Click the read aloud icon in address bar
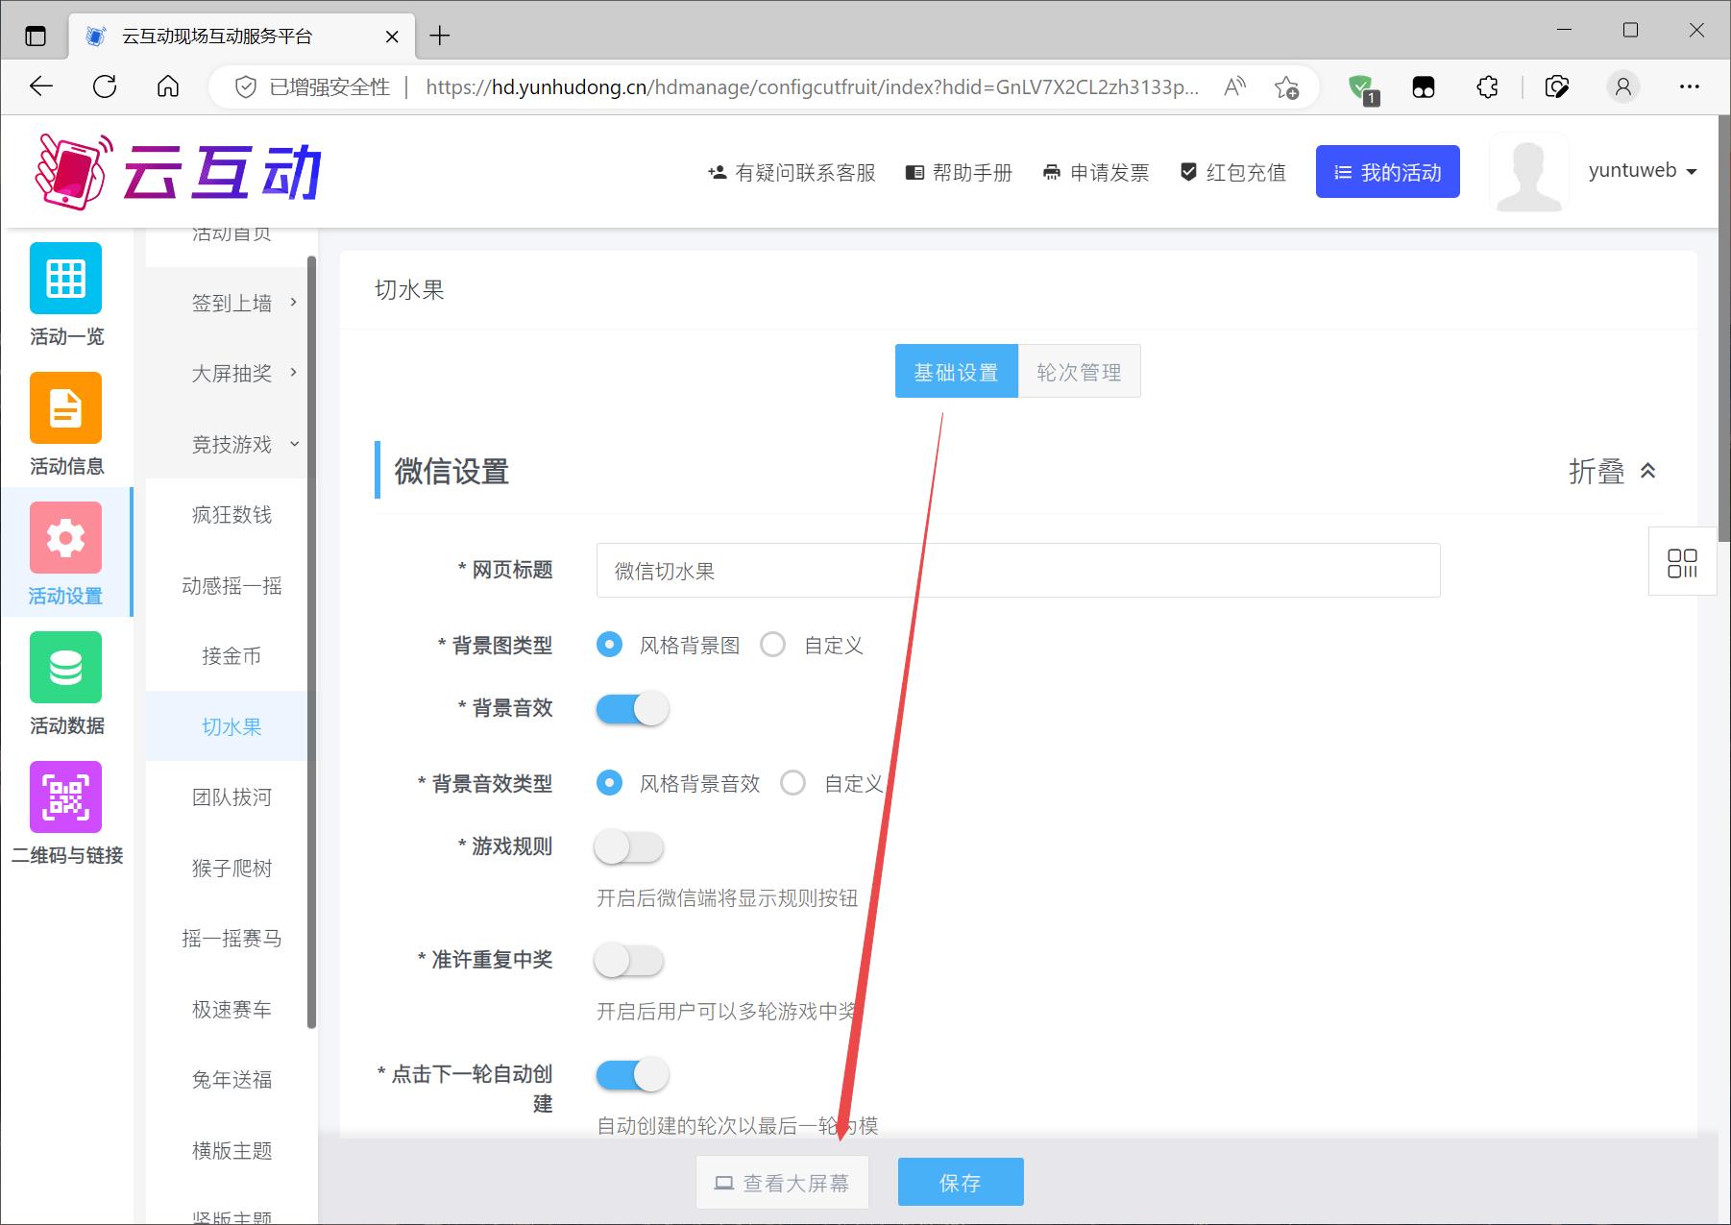Screen dimensions: 1731x1225 [x=1235, y=87]
